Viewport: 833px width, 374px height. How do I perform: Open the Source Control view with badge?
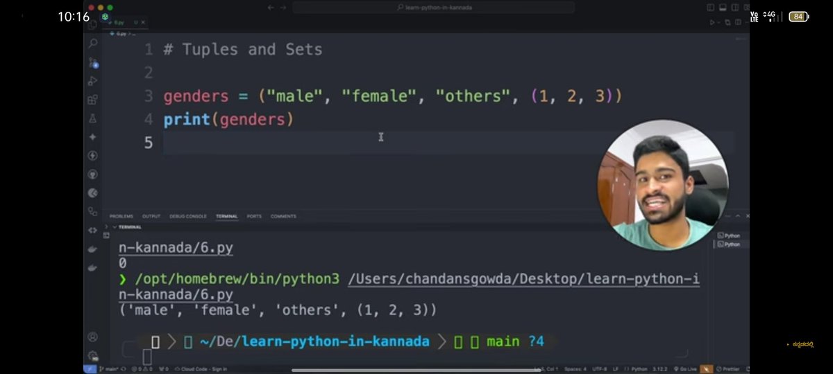click(93, 62)
